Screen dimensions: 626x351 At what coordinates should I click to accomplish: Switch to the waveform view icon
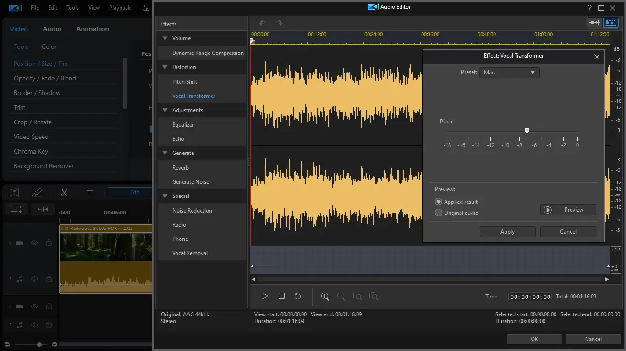pos(595,23)
